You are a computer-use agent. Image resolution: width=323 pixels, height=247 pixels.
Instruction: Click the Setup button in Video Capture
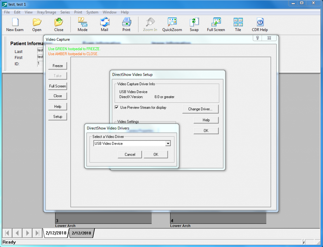pos(58,116)
